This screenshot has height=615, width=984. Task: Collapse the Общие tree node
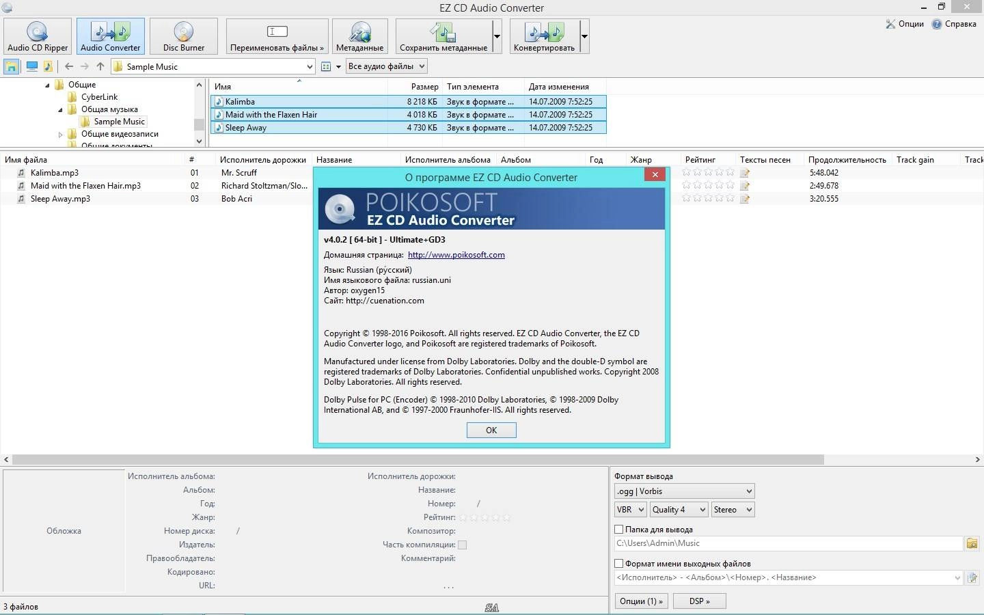(48, 85)
